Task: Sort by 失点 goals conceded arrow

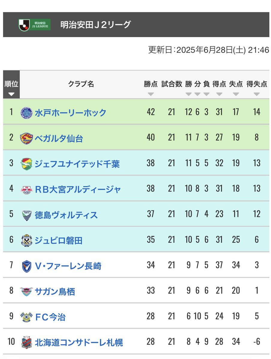Action: 236,94
